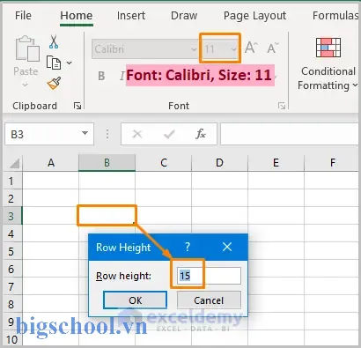Open the Name Box dropdown arrow
Screen dimensions: 361x348
point(85,133)
